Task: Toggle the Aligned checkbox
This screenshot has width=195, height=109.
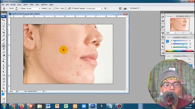Action: 73,8
